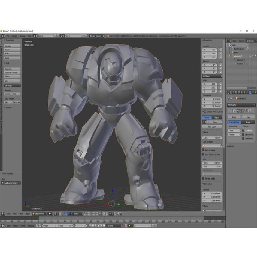Select the Modifiers row in outliner
Screen dimensions: 257x257
coord(240,63)
